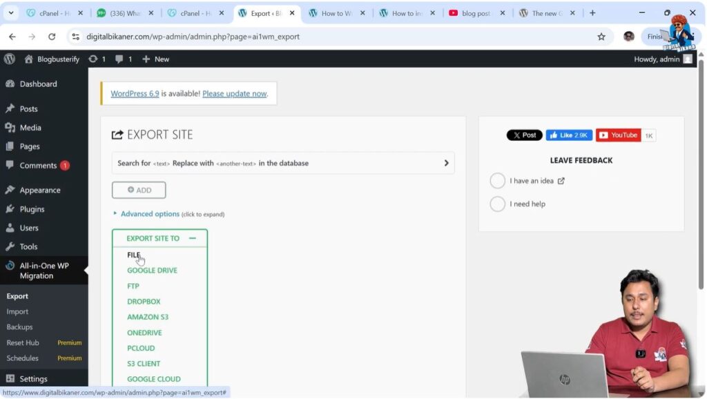Select the All-in-One WP Migration plugin icon
The image size is (707, 399).
click(11, 265)
